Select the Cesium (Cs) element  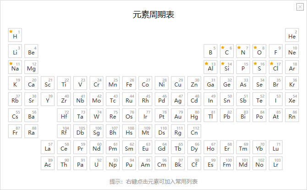point(15,115)
